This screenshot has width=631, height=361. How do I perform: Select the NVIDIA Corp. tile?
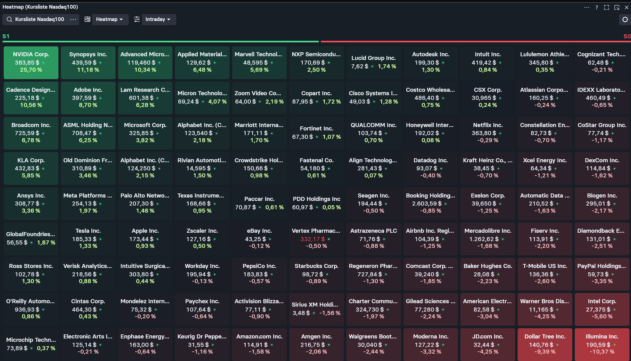[x=31, y=63]
